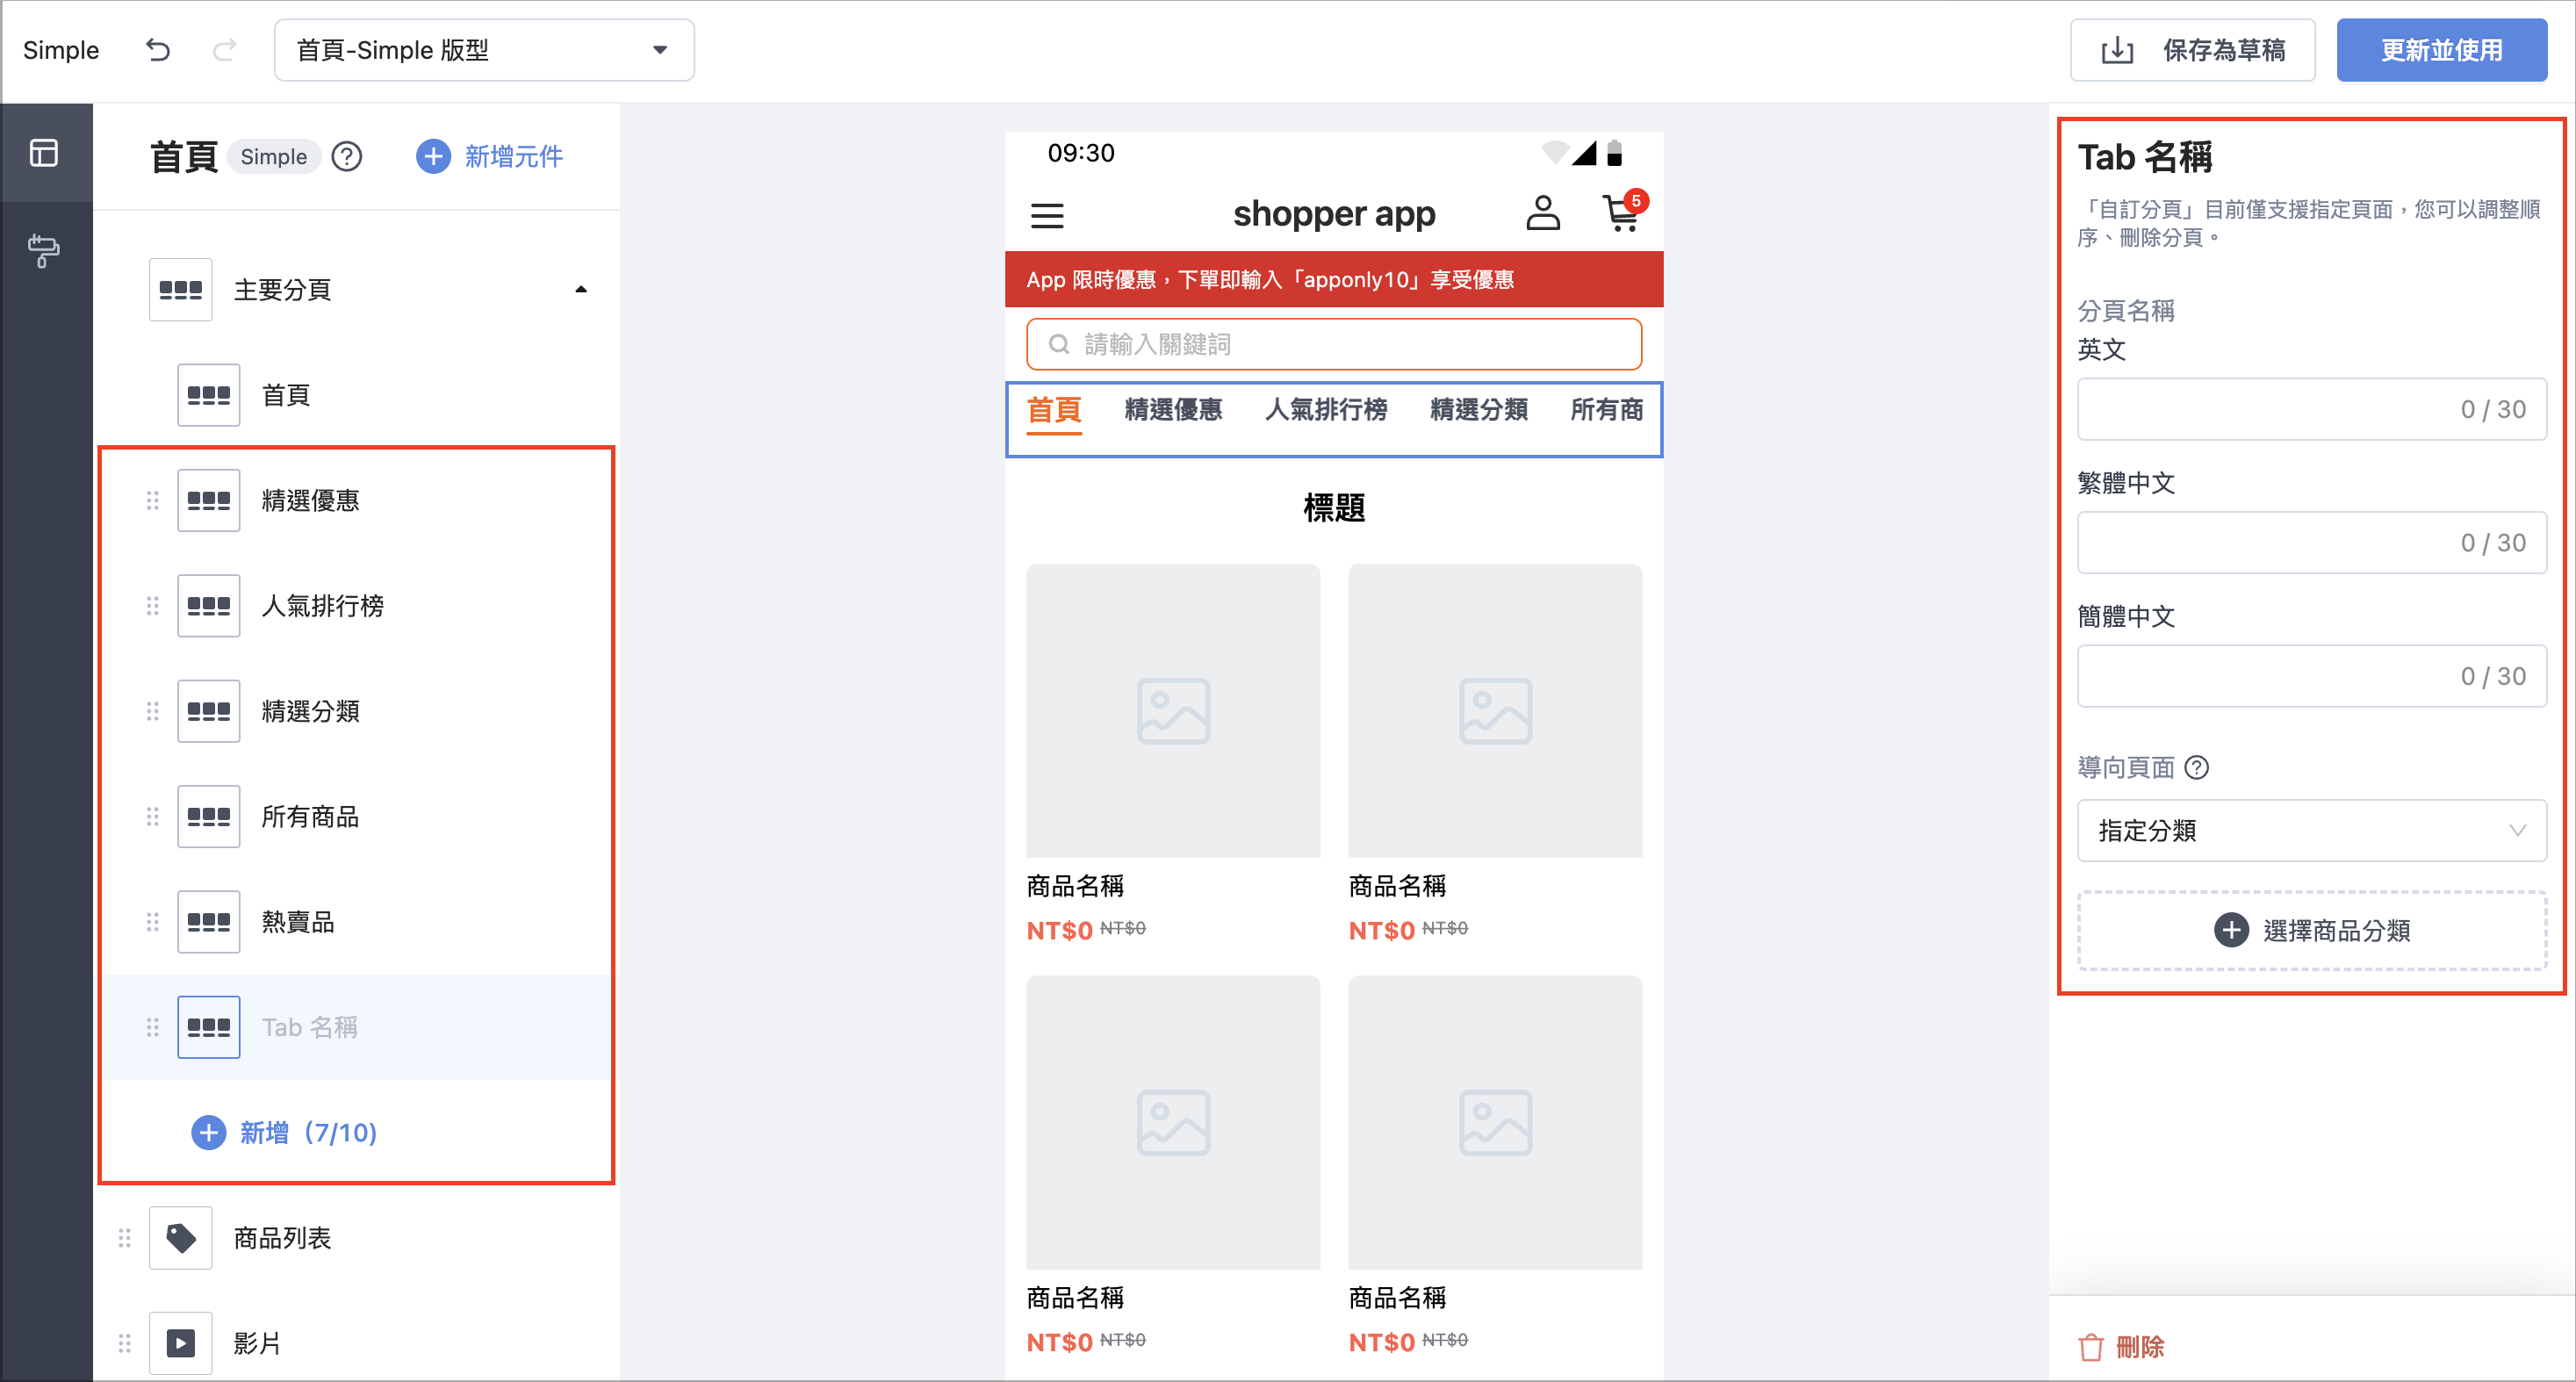Click the drag handle of 熱賣品 row
Image resolution: width=2576 pixels, height=1382 pixels.
tap(152, 922)
